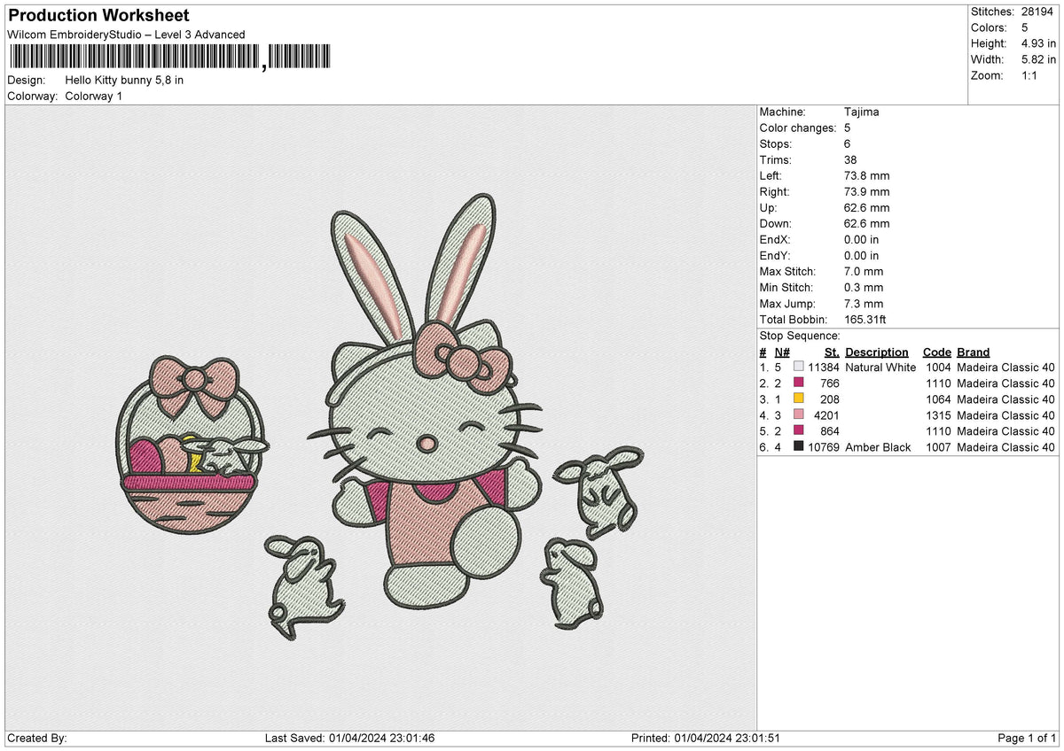Click the 'Brand' column header
1064x751 pixels.
(x=974, y=352)
